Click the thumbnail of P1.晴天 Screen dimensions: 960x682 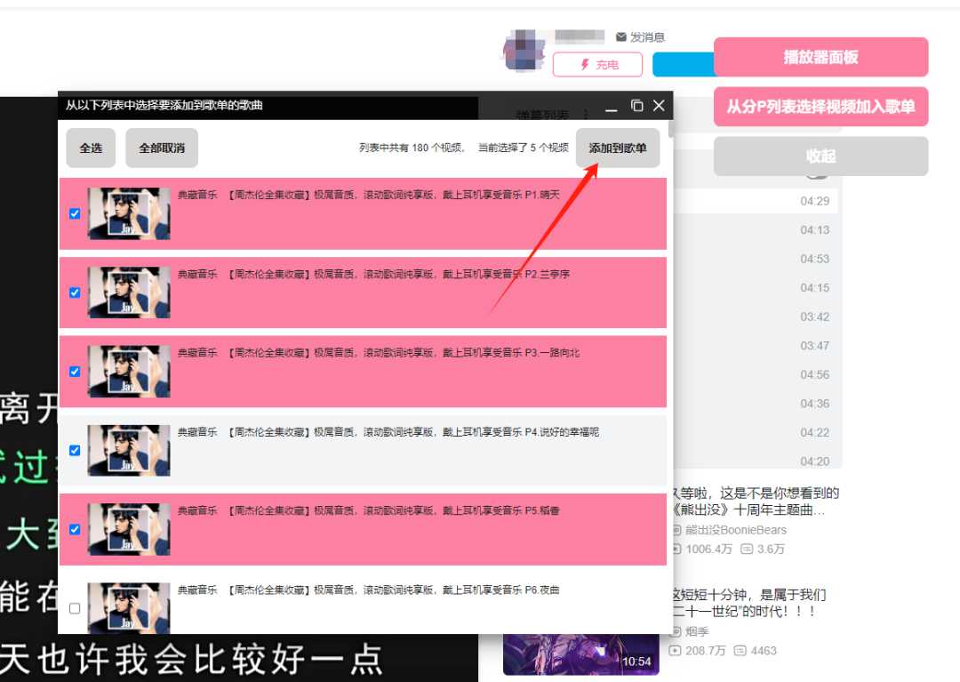[129, 213]
